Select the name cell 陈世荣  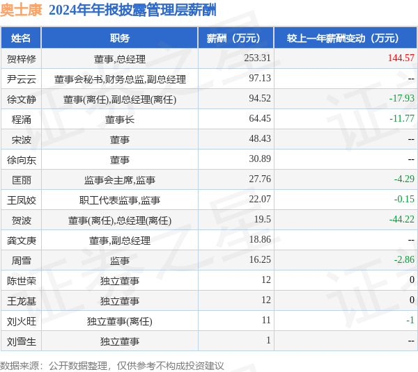point(22,281)
